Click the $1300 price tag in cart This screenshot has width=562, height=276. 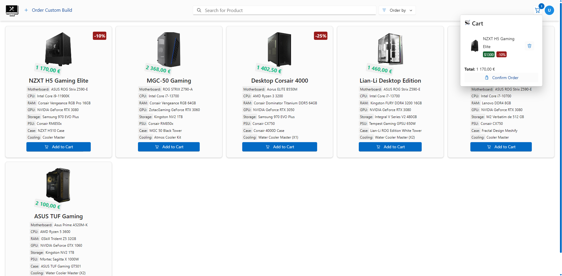click(489, 54)
